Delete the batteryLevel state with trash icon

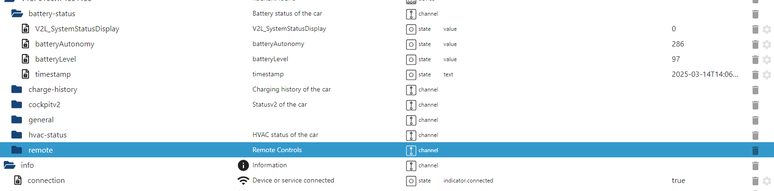click(755, 60)
